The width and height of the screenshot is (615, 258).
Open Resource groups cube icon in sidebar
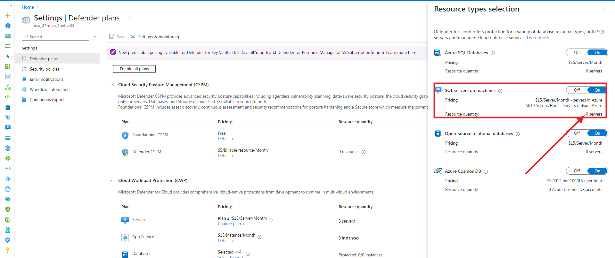click(8, 77)
